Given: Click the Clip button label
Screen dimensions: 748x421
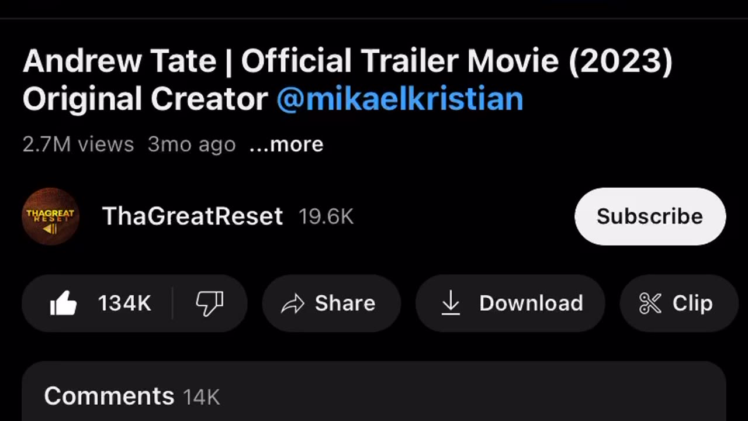Looking at the screenshot, I should pyautogui.click(x=692, y=303).
